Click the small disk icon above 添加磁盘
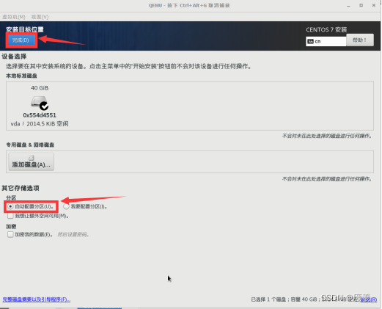This screenshot has height=309, width=382. tap(32, 158)
